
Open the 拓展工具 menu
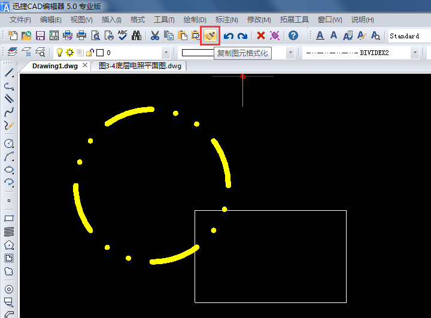point(294,20)
